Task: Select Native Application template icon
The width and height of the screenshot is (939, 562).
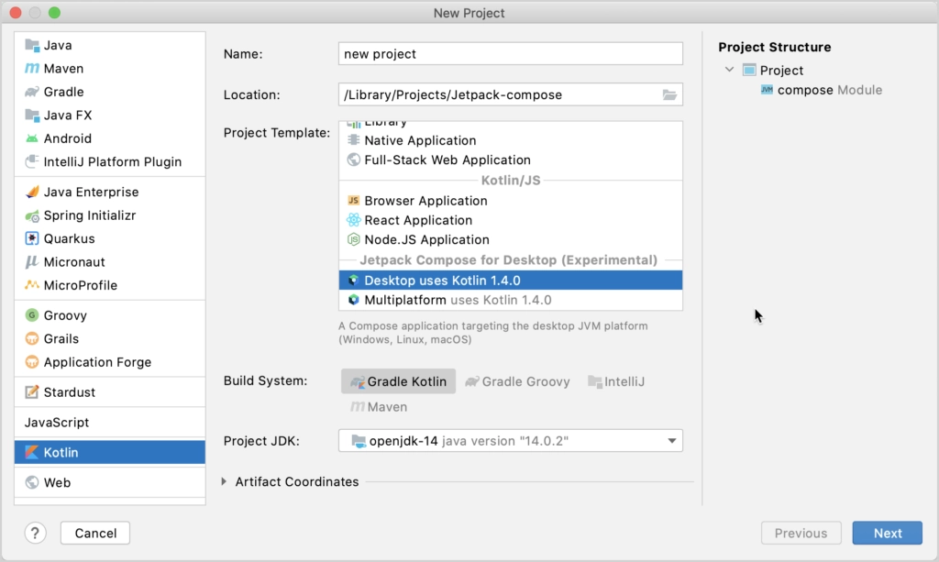Action: click(354, 140)
